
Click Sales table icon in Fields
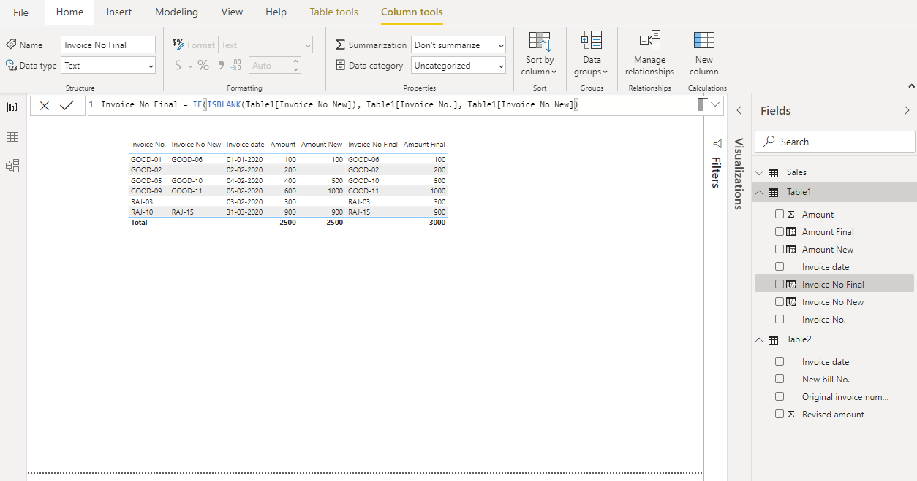[x=773, y=173]
